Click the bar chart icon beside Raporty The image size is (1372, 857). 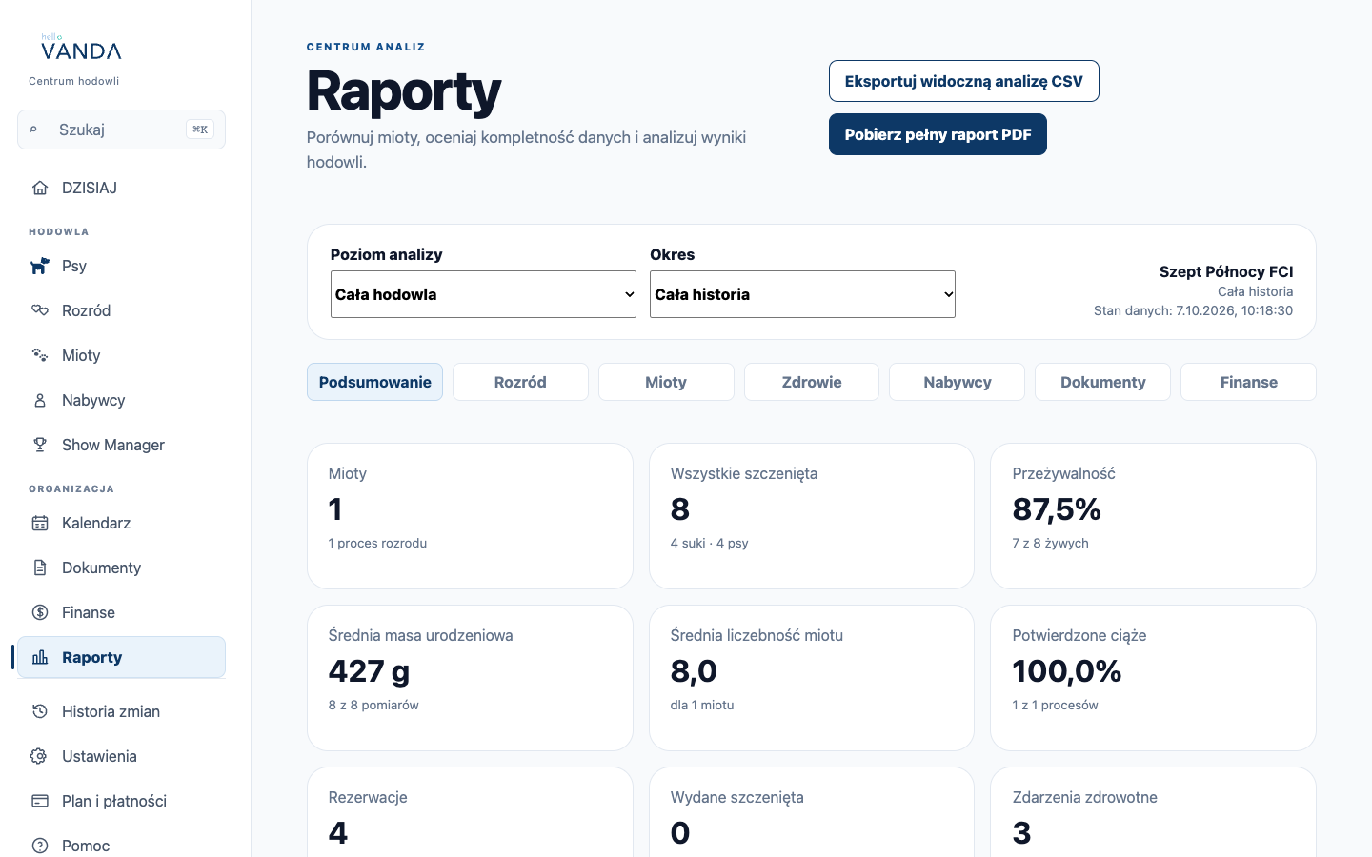[40, 657]
